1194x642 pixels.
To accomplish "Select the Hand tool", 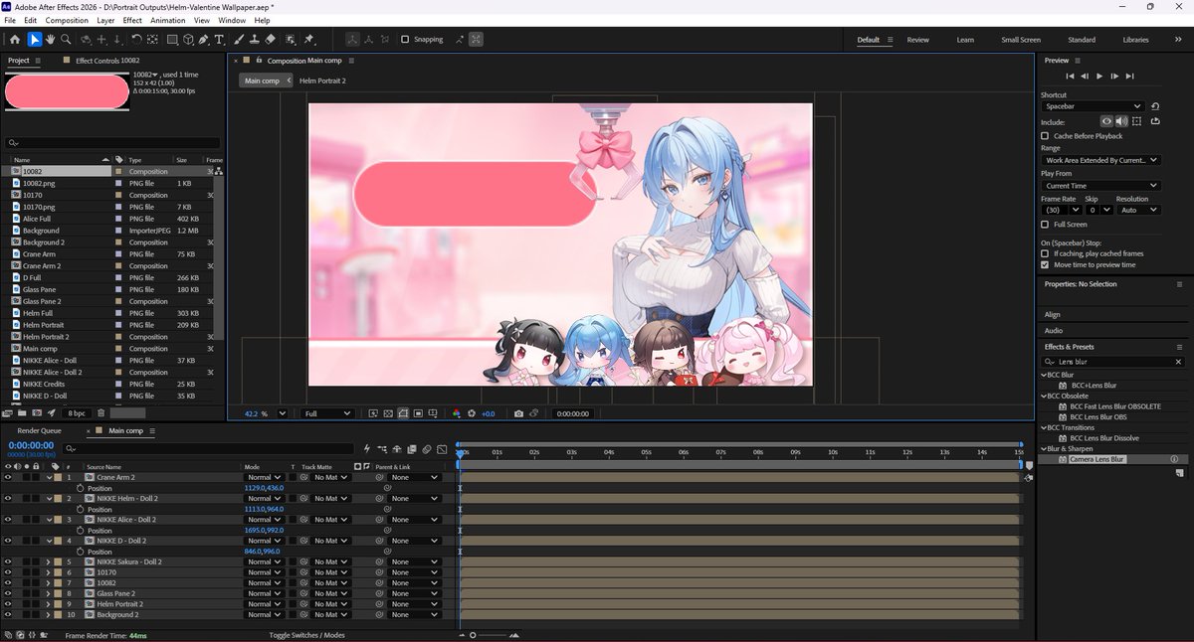I will [50, 40].
